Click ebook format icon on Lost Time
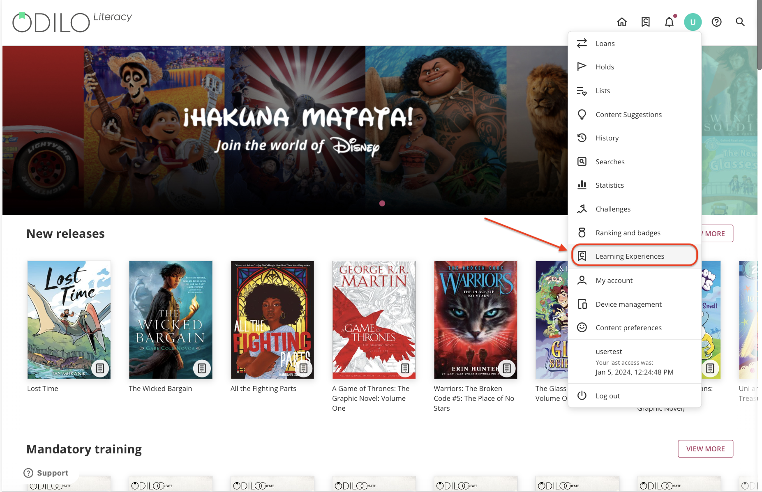Screen dimensions: 762x492 pyautogui.click(x=100, y=368)
